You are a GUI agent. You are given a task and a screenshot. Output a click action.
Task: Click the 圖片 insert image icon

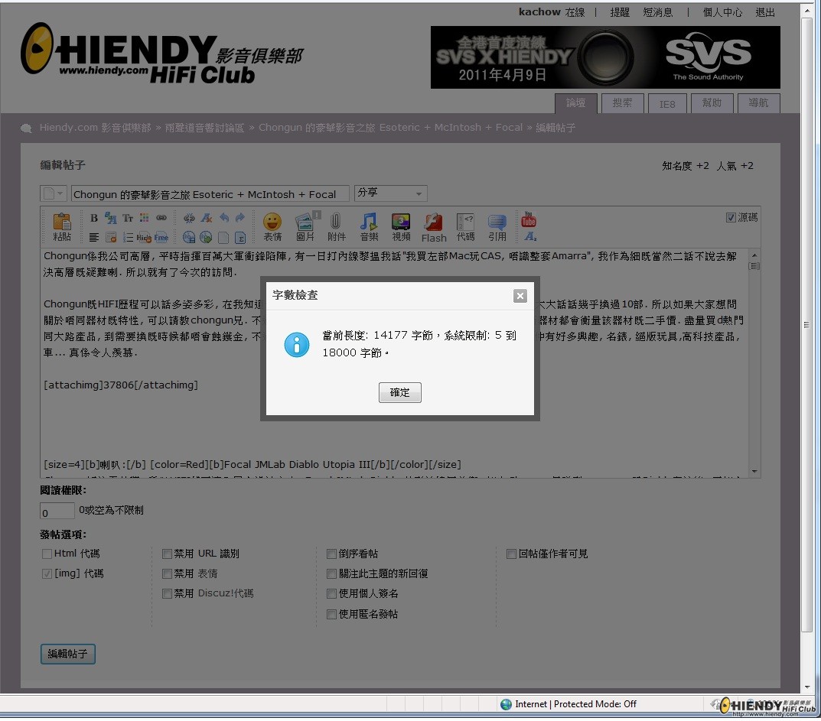pos(305,226)
